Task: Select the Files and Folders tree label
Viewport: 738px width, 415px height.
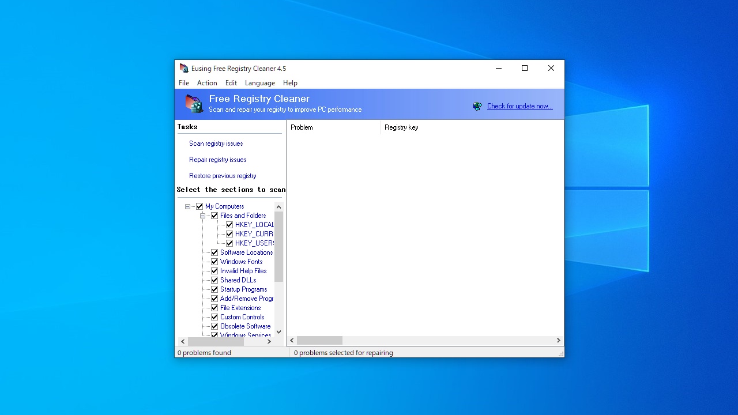Action: (243, 216)
